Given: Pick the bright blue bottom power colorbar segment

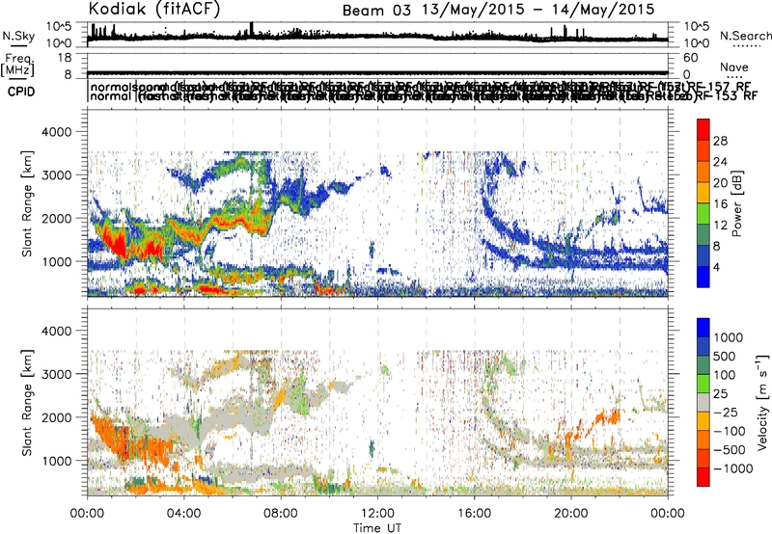Looking at the screenshot, I should (703, 278).
